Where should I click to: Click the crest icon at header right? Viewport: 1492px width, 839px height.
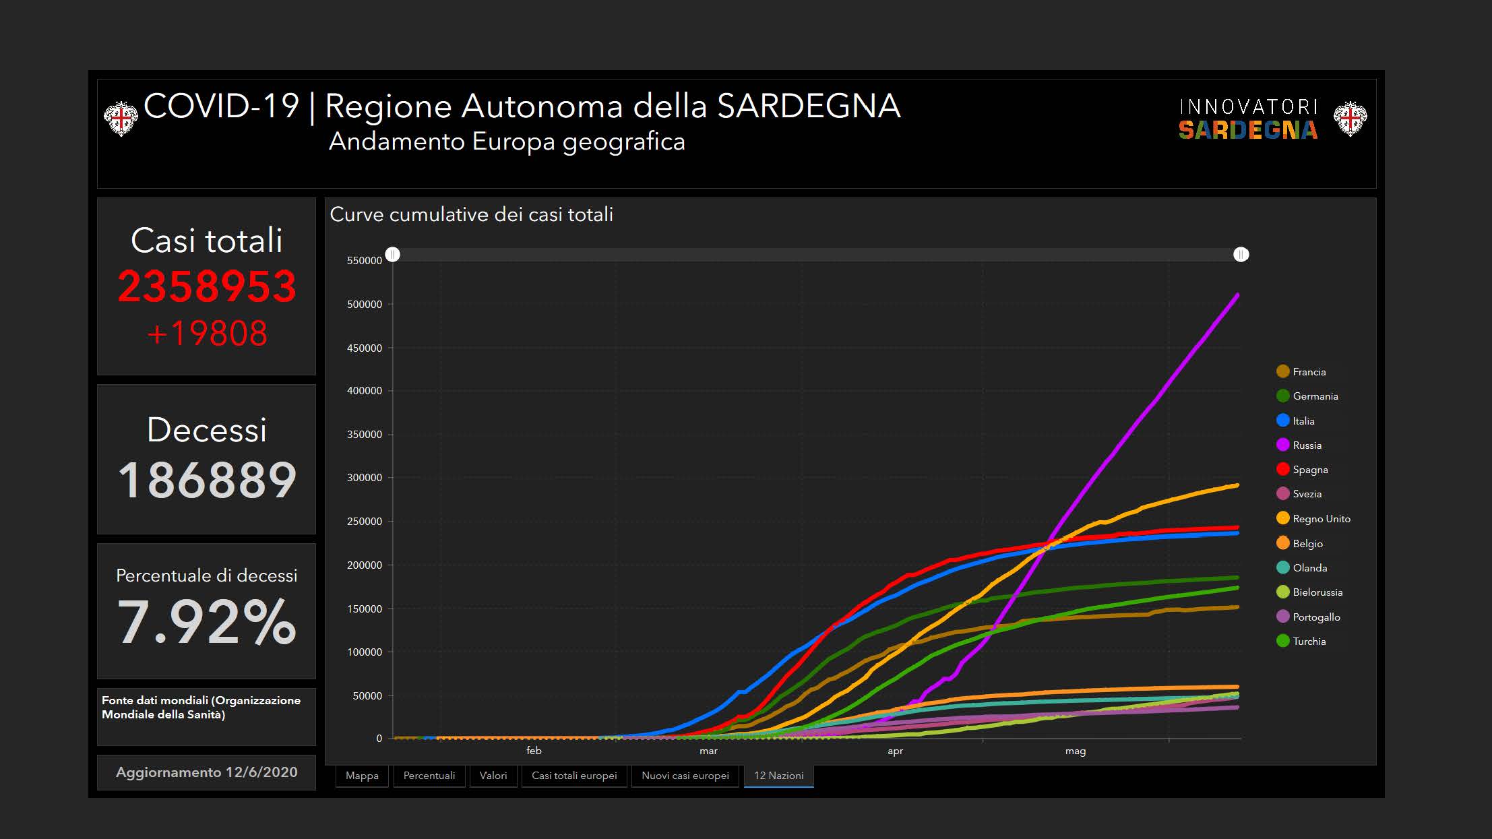coord(1350,119)
